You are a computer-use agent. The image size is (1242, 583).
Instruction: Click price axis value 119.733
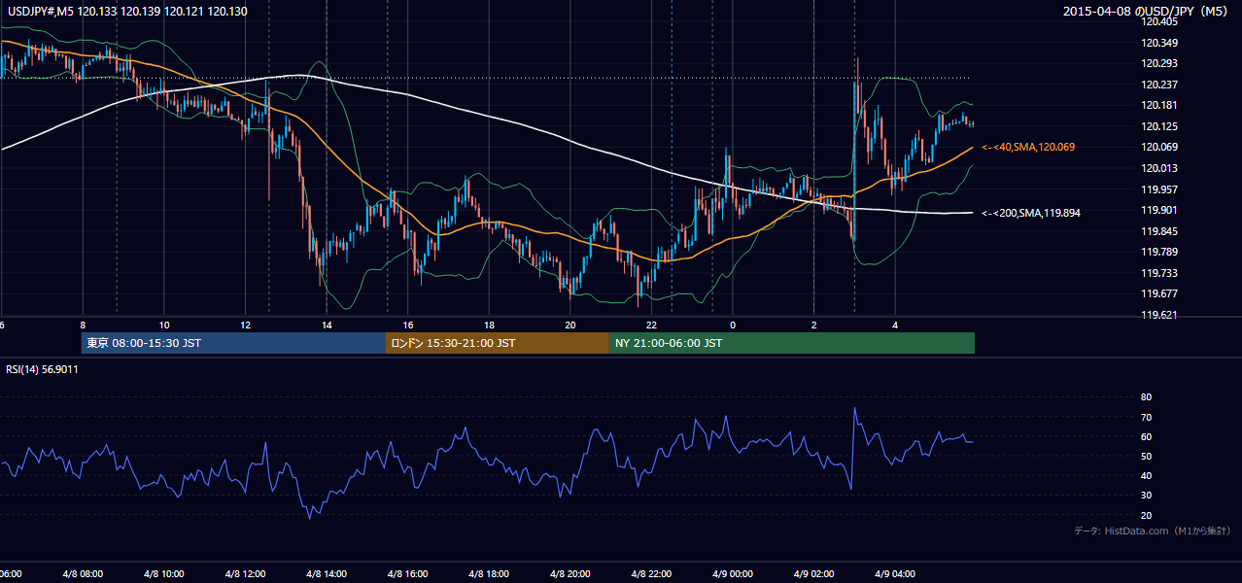[x=1159, y=273]
